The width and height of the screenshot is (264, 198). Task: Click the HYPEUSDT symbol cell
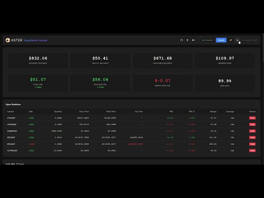coord(12,125)
